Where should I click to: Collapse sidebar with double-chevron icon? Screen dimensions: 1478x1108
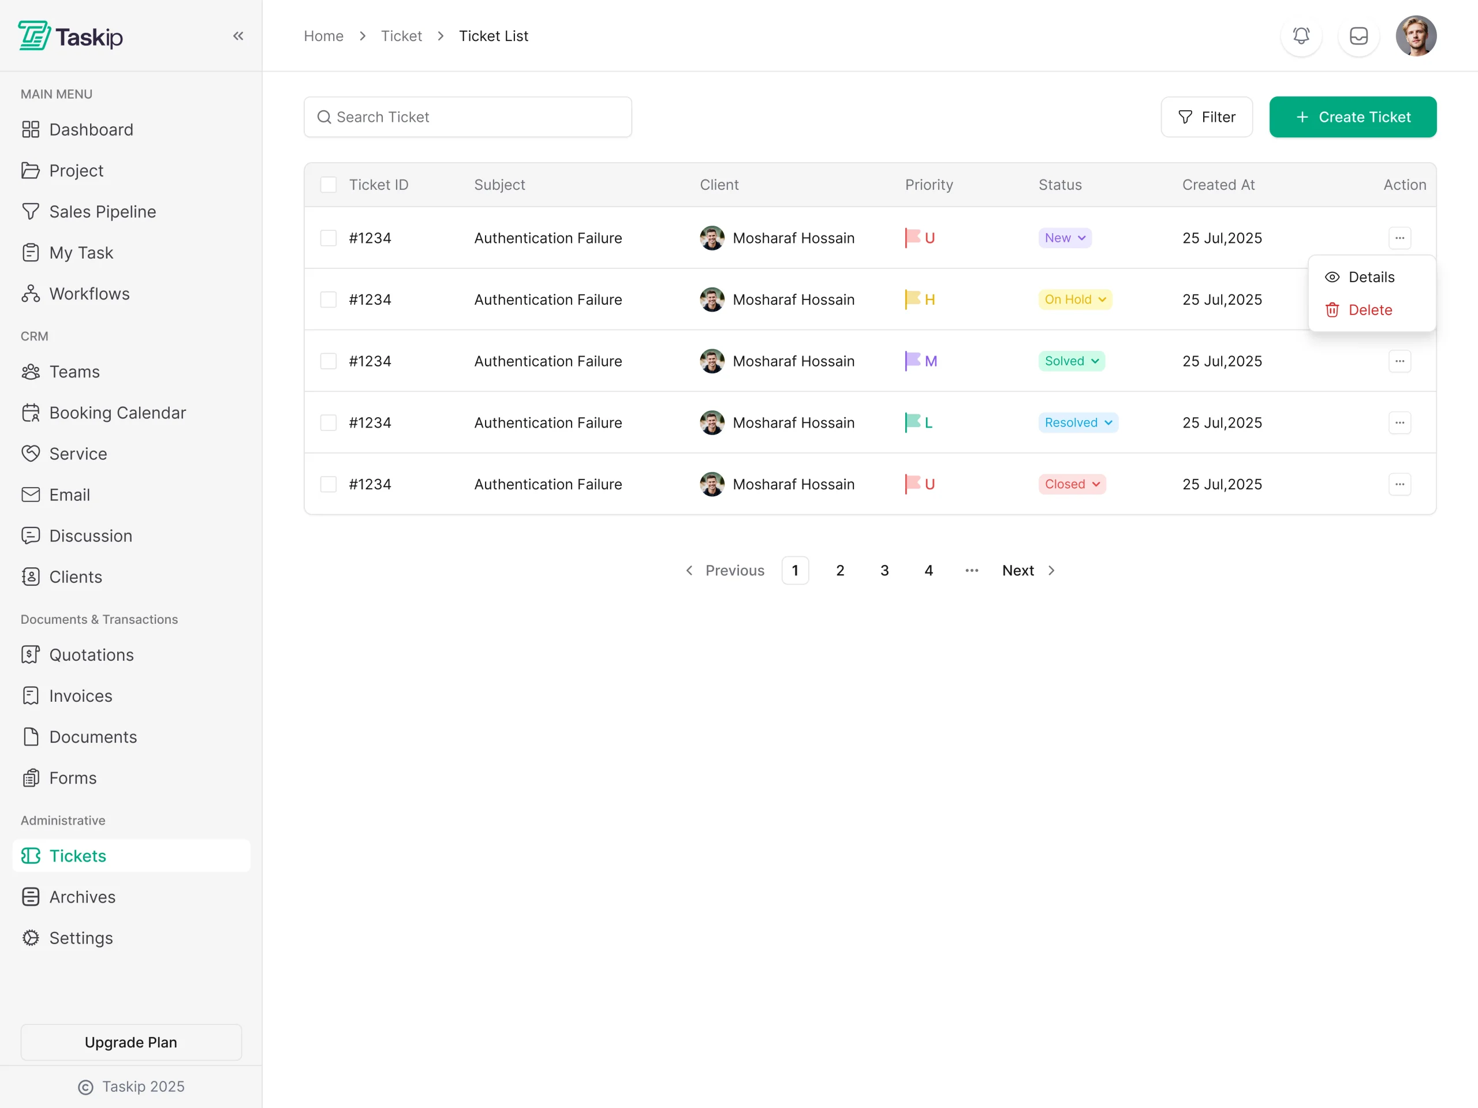click(x=238, y=36)
